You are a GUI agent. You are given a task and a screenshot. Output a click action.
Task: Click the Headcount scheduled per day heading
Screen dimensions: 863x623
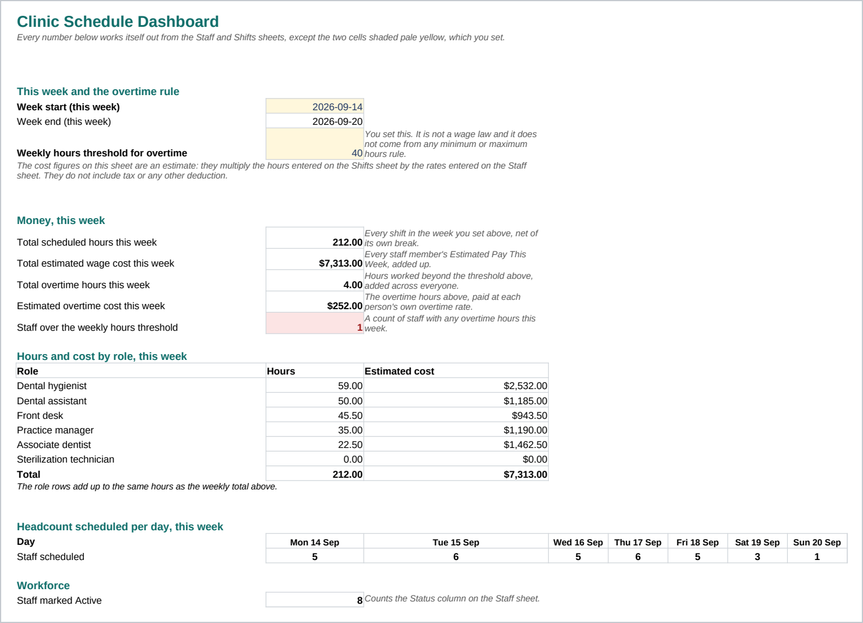click(120, 527)
